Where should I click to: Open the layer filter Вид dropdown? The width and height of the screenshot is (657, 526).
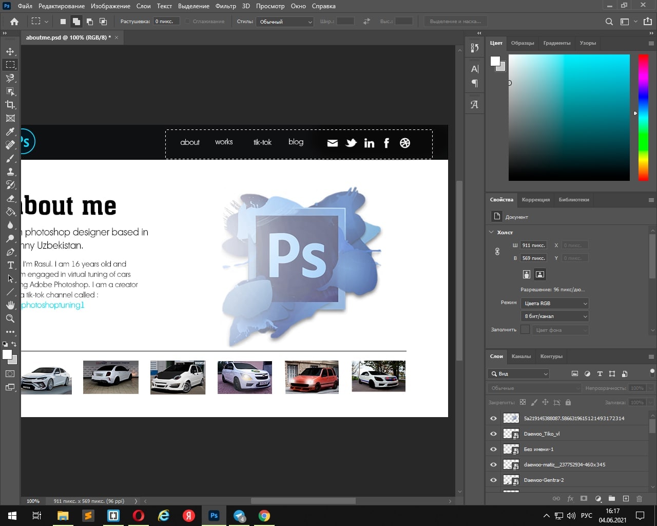click(x=518, y=373)
